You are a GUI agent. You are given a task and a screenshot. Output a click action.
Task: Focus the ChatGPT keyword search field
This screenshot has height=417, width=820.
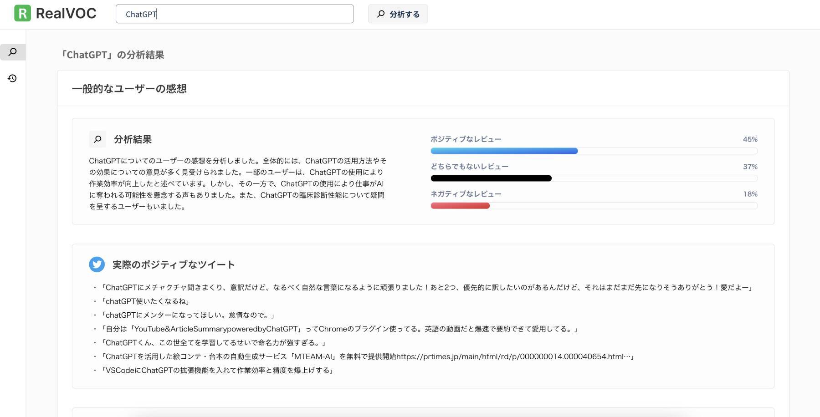[x=234, y=14]
